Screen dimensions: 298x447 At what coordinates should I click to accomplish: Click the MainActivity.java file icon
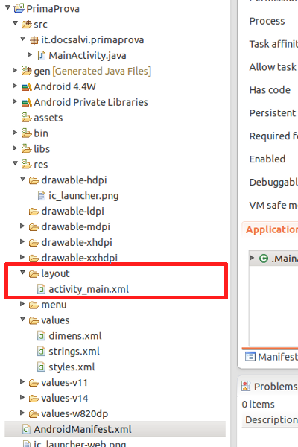click(x=42, y=56)
